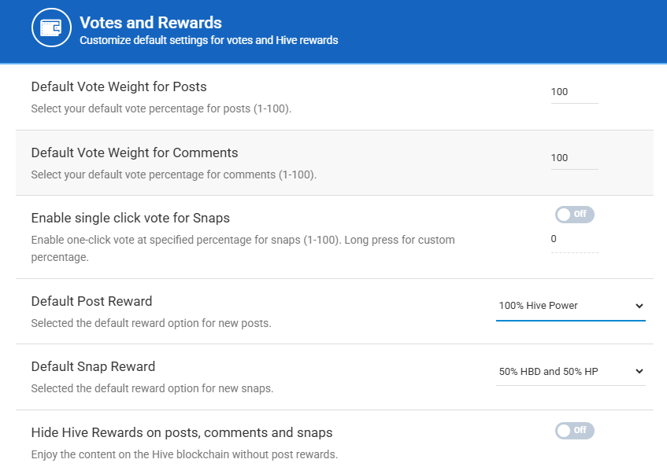Click the description about one-click vote for snaps
Screen dimensions: 667x474
point(243,240)
